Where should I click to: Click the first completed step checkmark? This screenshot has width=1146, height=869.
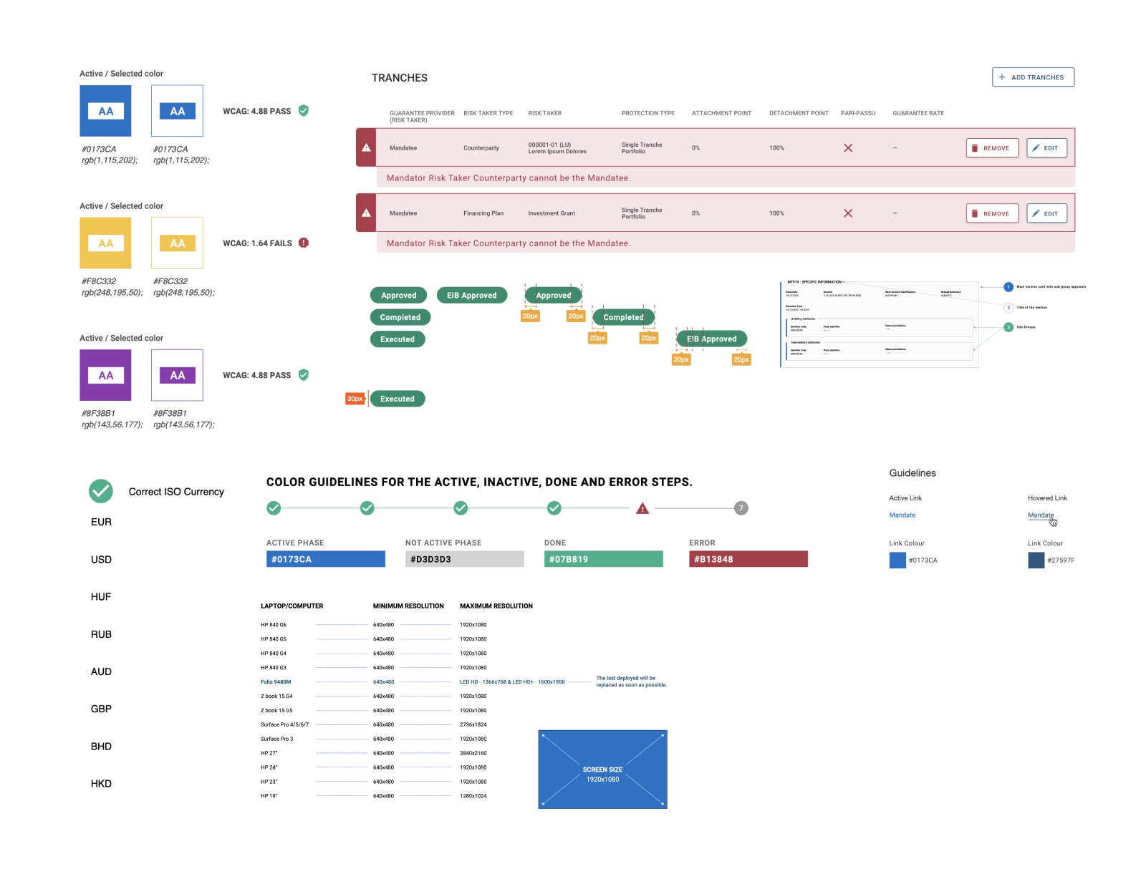tap(274, 508)
